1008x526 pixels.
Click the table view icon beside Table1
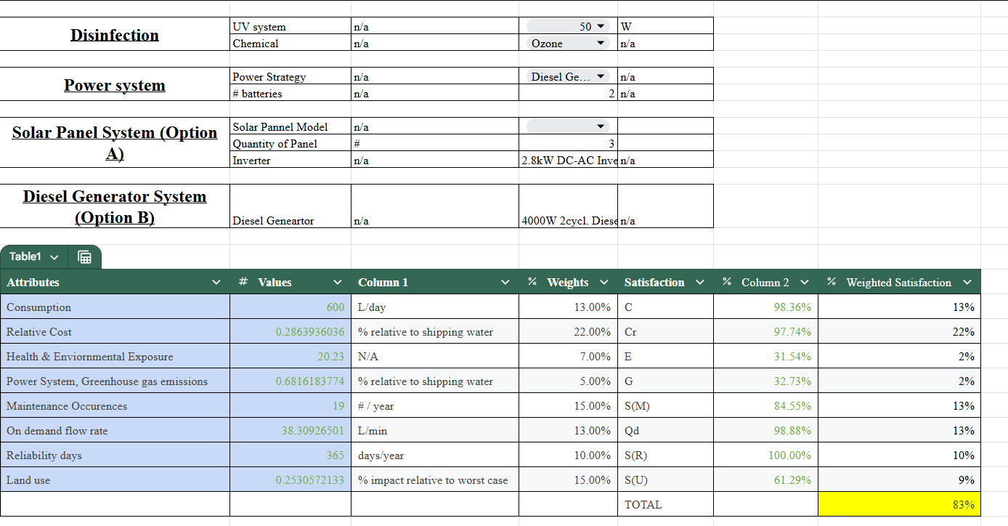[84, 256]
